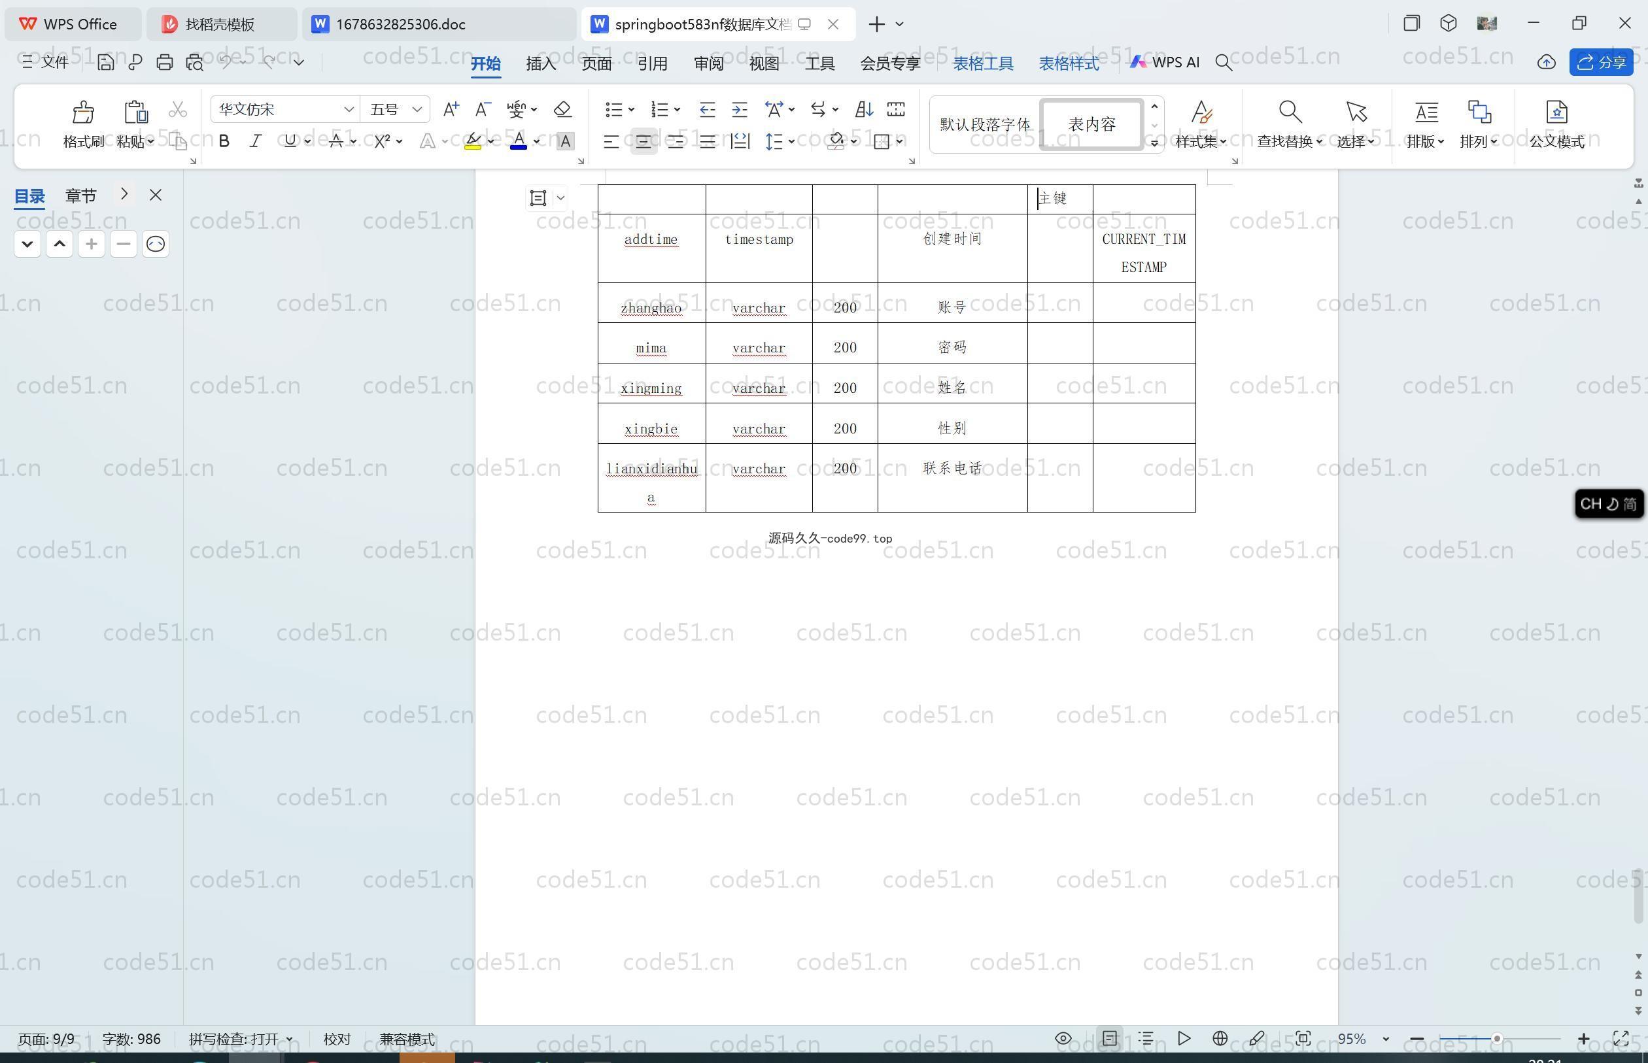Image resolution: width=1648 pixels, height=1063 pixels.
Task: Click the Undo arrow icon
Action: click(226, 61)
